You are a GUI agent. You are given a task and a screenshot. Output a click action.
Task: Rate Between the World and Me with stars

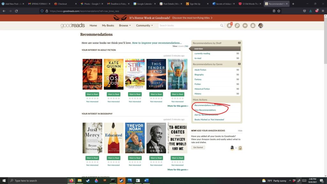click(x=178, y=162)
